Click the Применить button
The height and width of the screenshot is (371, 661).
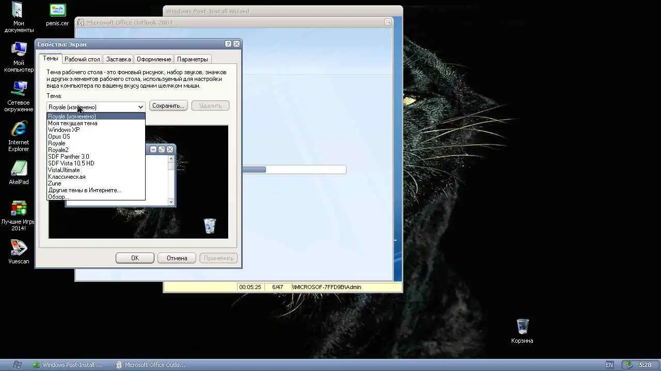tap(218, 258)
